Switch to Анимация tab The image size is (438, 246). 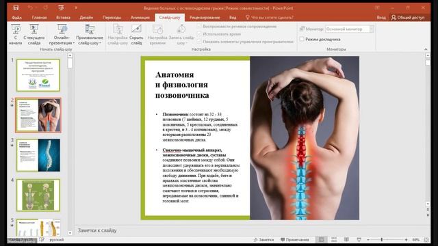(x=140, y=17)
